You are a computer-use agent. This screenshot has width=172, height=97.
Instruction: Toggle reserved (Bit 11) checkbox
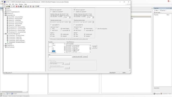pyautogui.click(x=51, y=25)
